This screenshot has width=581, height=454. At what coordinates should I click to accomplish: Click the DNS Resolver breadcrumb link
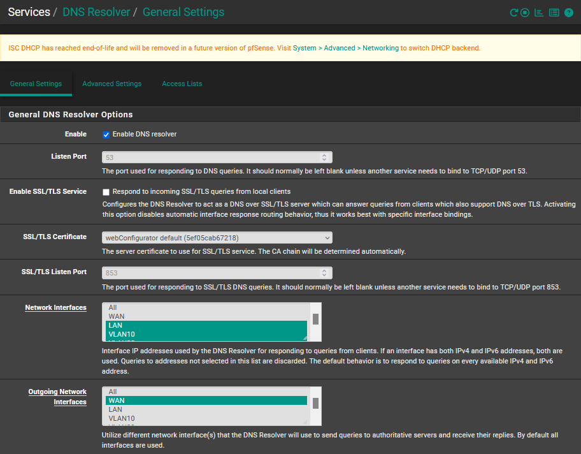click(x=96, y=12)
